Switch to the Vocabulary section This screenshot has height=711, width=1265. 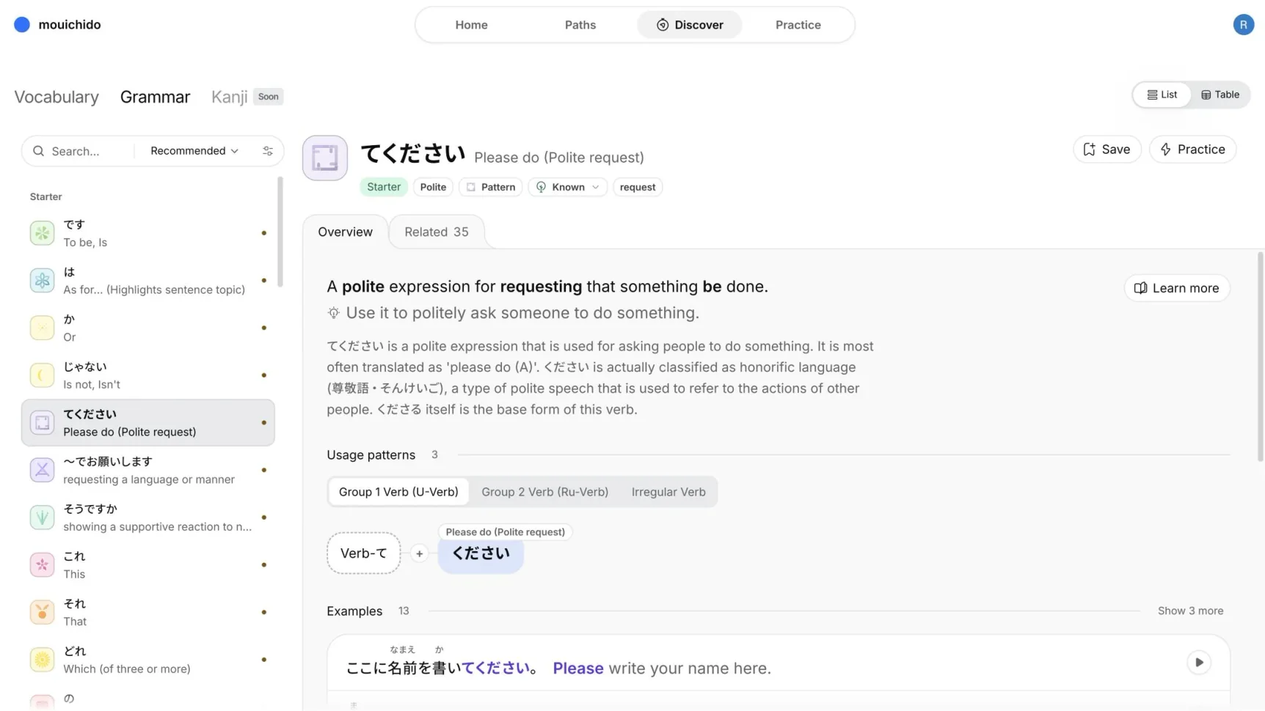click(x=56, y=97)
